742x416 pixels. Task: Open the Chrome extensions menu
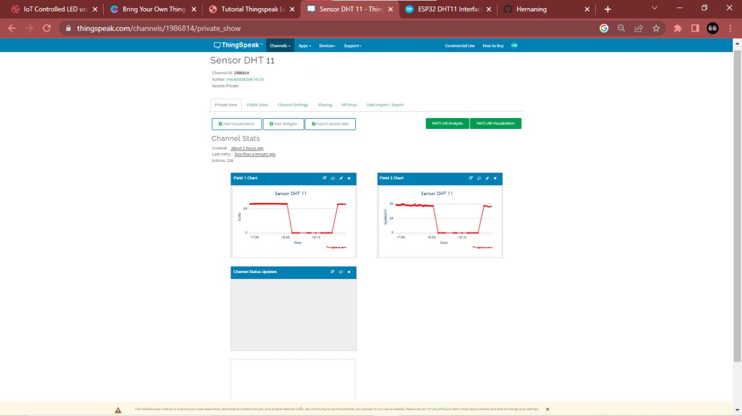(678, 28)
